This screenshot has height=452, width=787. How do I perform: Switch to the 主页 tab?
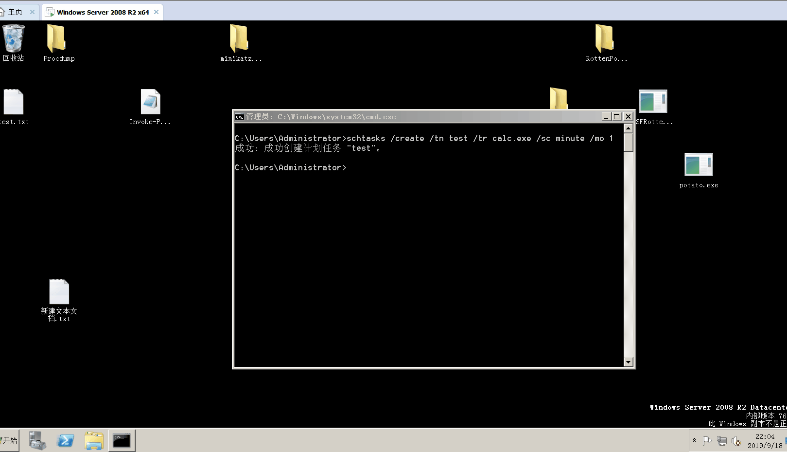pos(15,12)
